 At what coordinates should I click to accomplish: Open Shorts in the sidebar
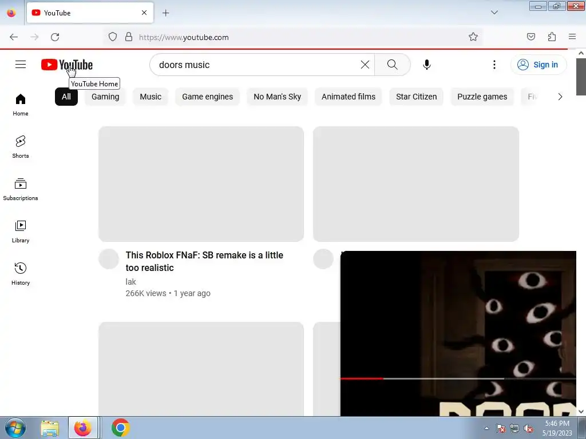tap(21, 147)
